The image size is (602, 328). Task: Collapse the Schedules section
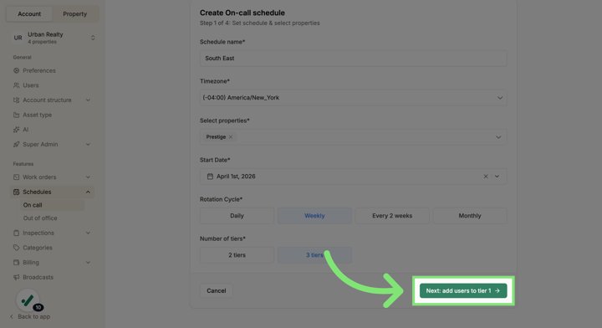coord(88,192)
